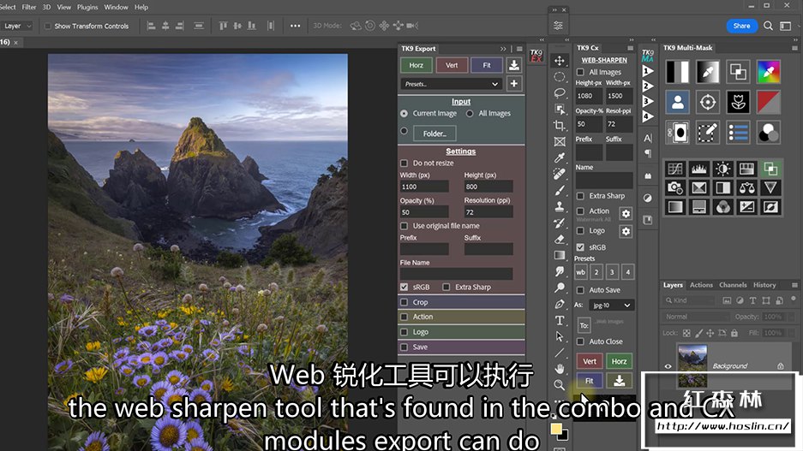The width and height of the screenshot is (803, 451).
Task: Click the download icon in TK9 Export
Action: point(514,65)
